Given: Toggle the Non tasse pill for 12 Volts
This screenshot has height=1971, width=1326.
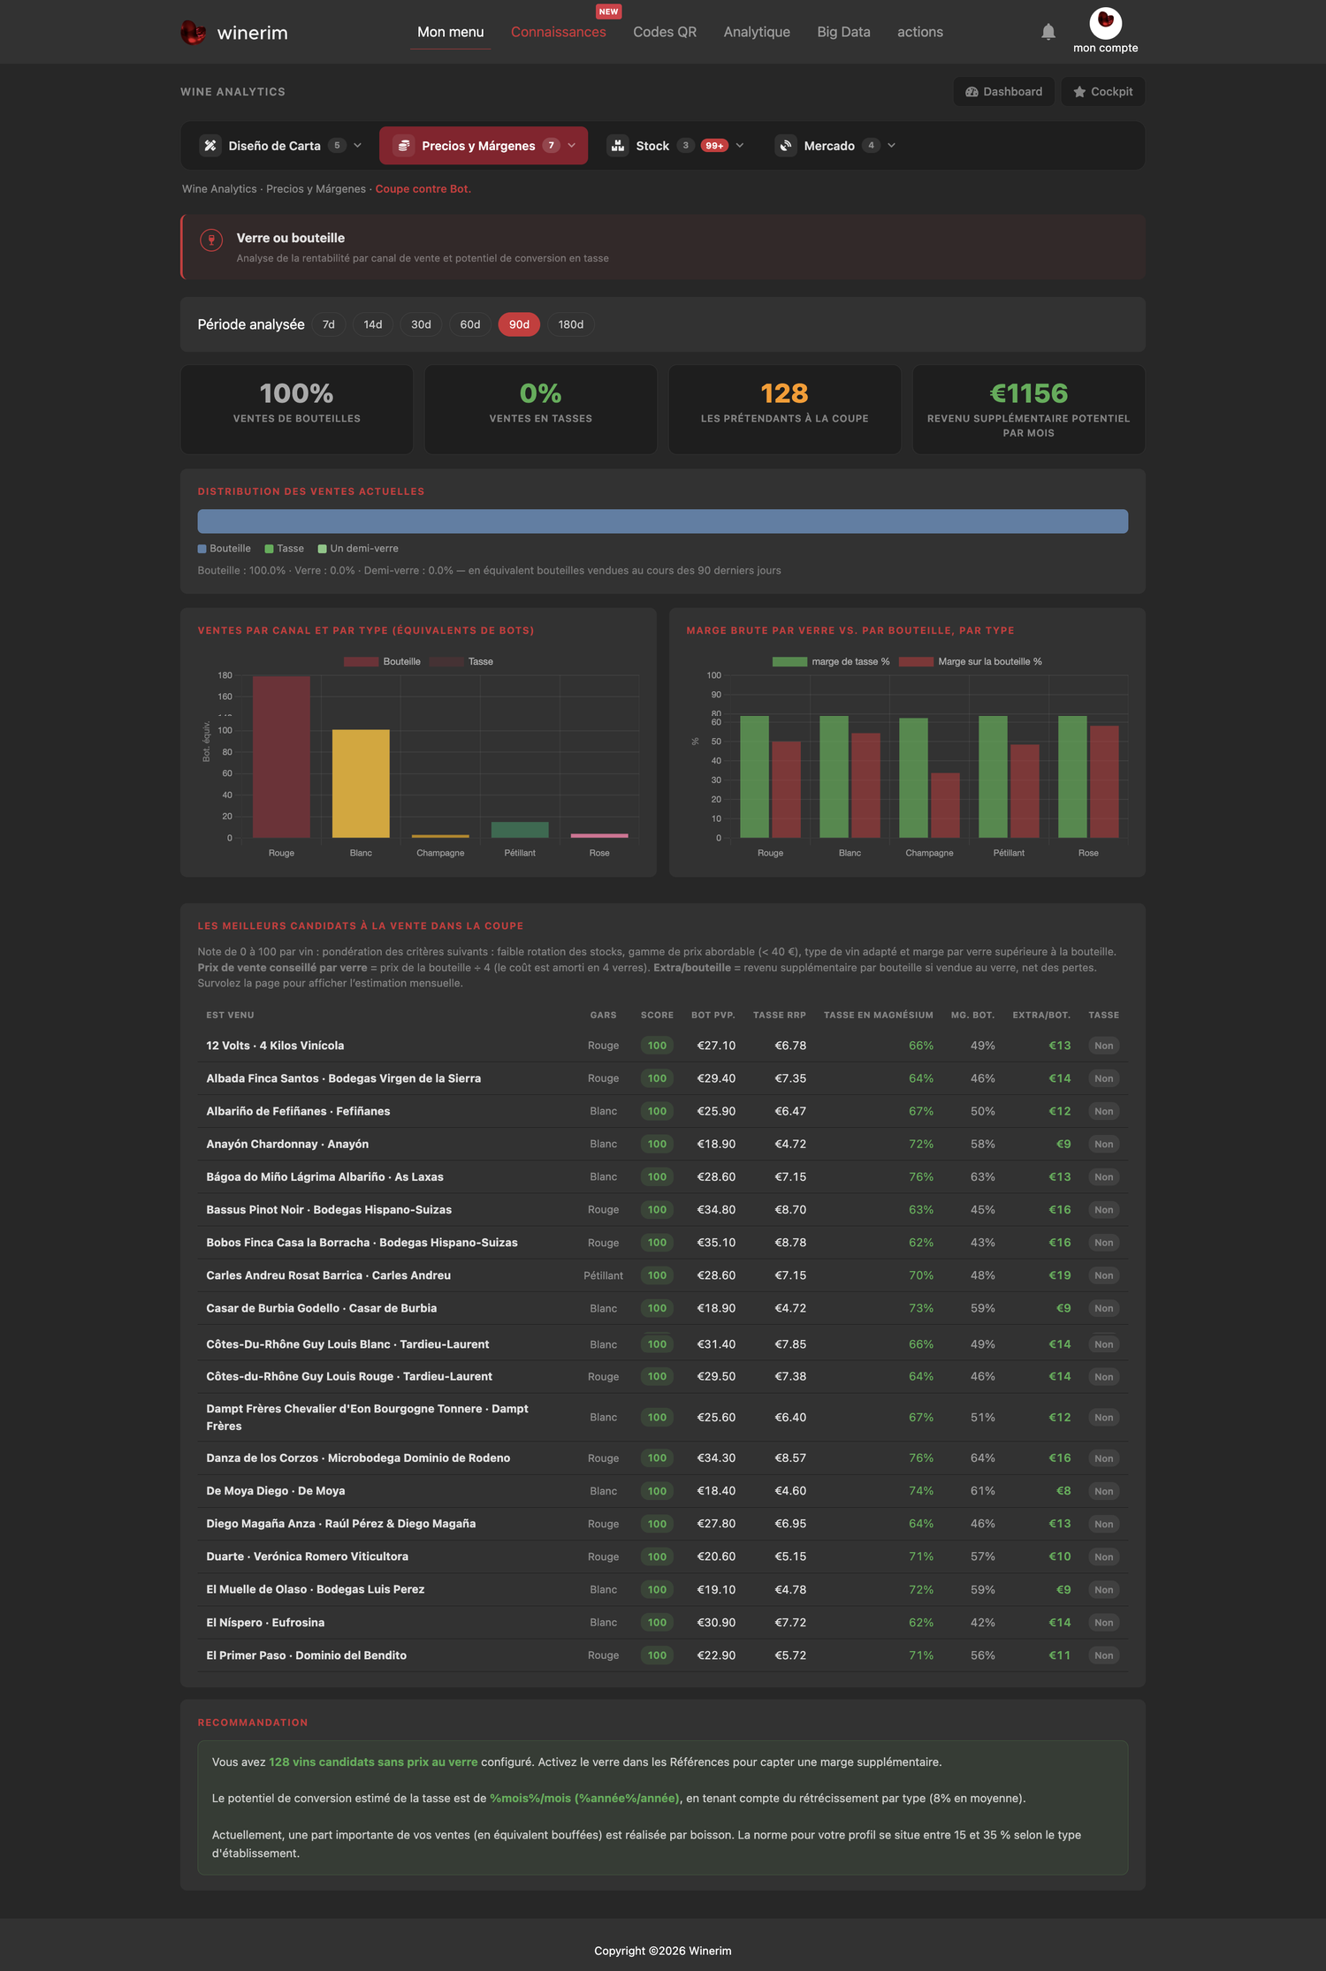Looking at the screenshot, I should click(x=1103, y=1046).
